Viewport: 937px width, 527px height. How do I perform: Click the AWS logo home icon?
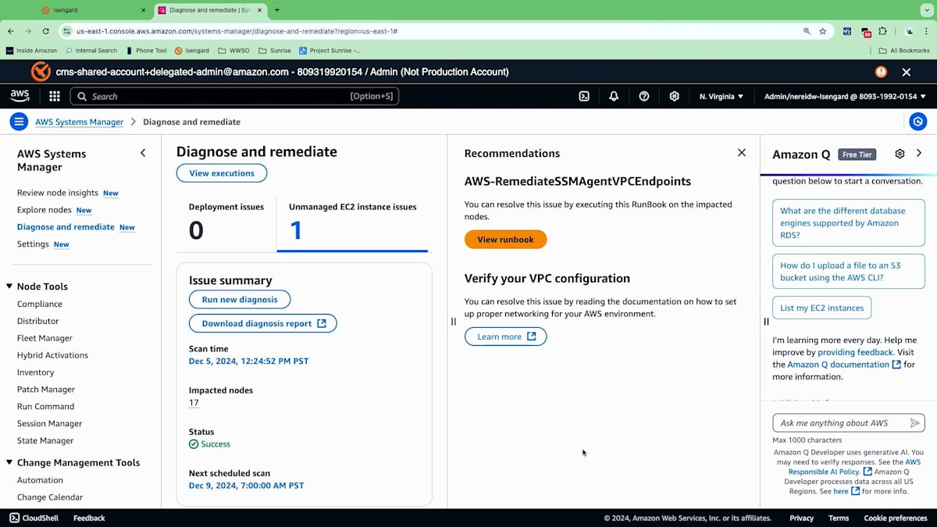tap(20, 96)
